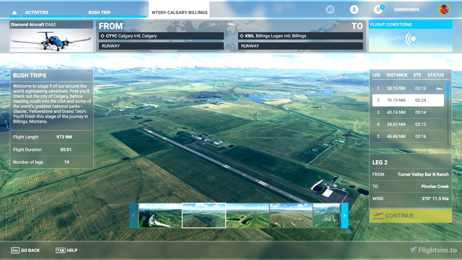Select leg 1 with 38.16 NM
This screenshot has width=462, height=260.
(x=408, y=88)
